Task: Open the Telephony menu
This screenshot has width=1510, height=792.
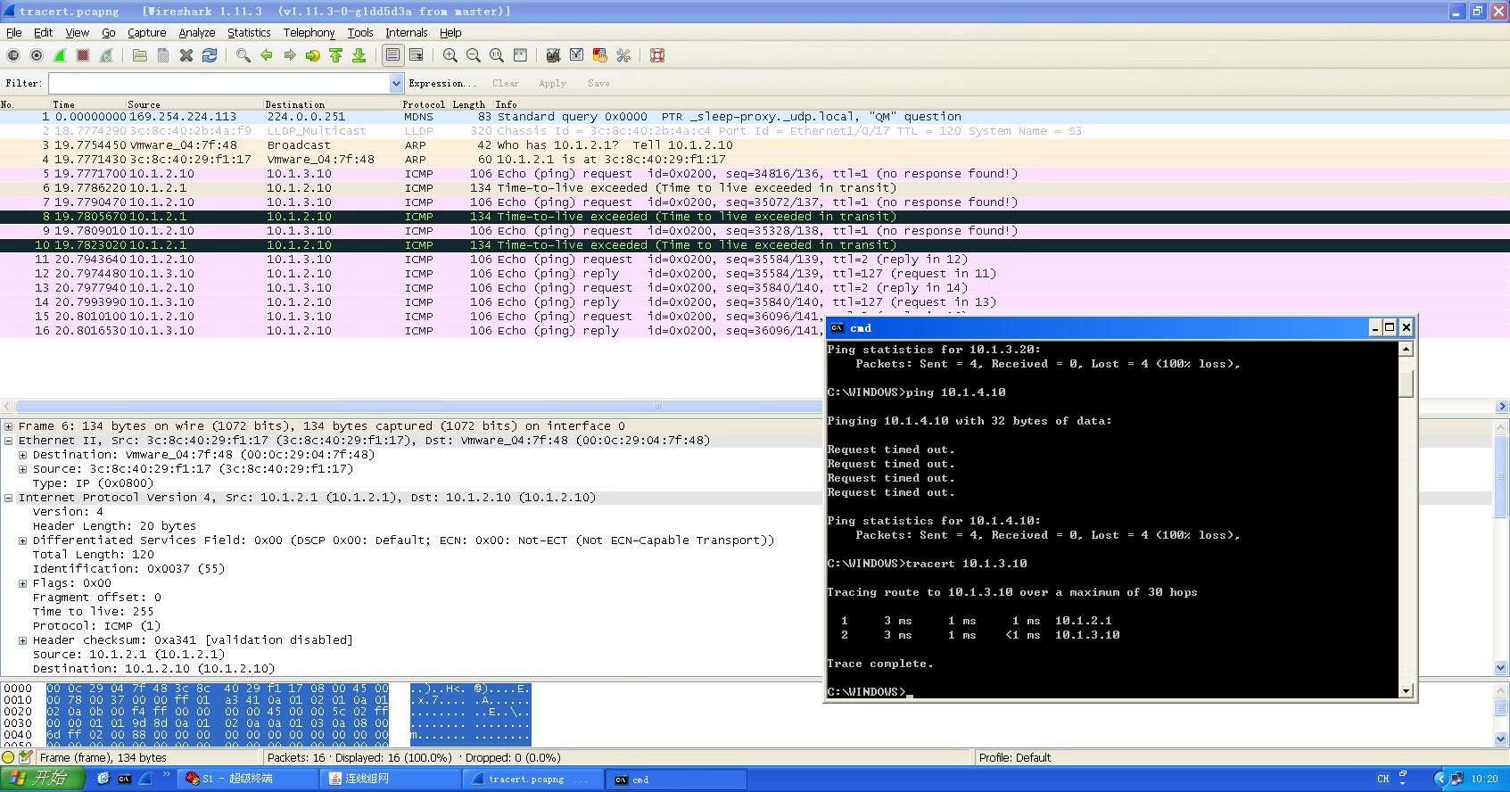Action: coord(309,33)
